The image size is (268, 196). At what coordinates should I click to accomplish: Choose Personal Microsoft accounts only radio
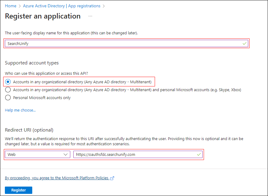pos(8,98)
